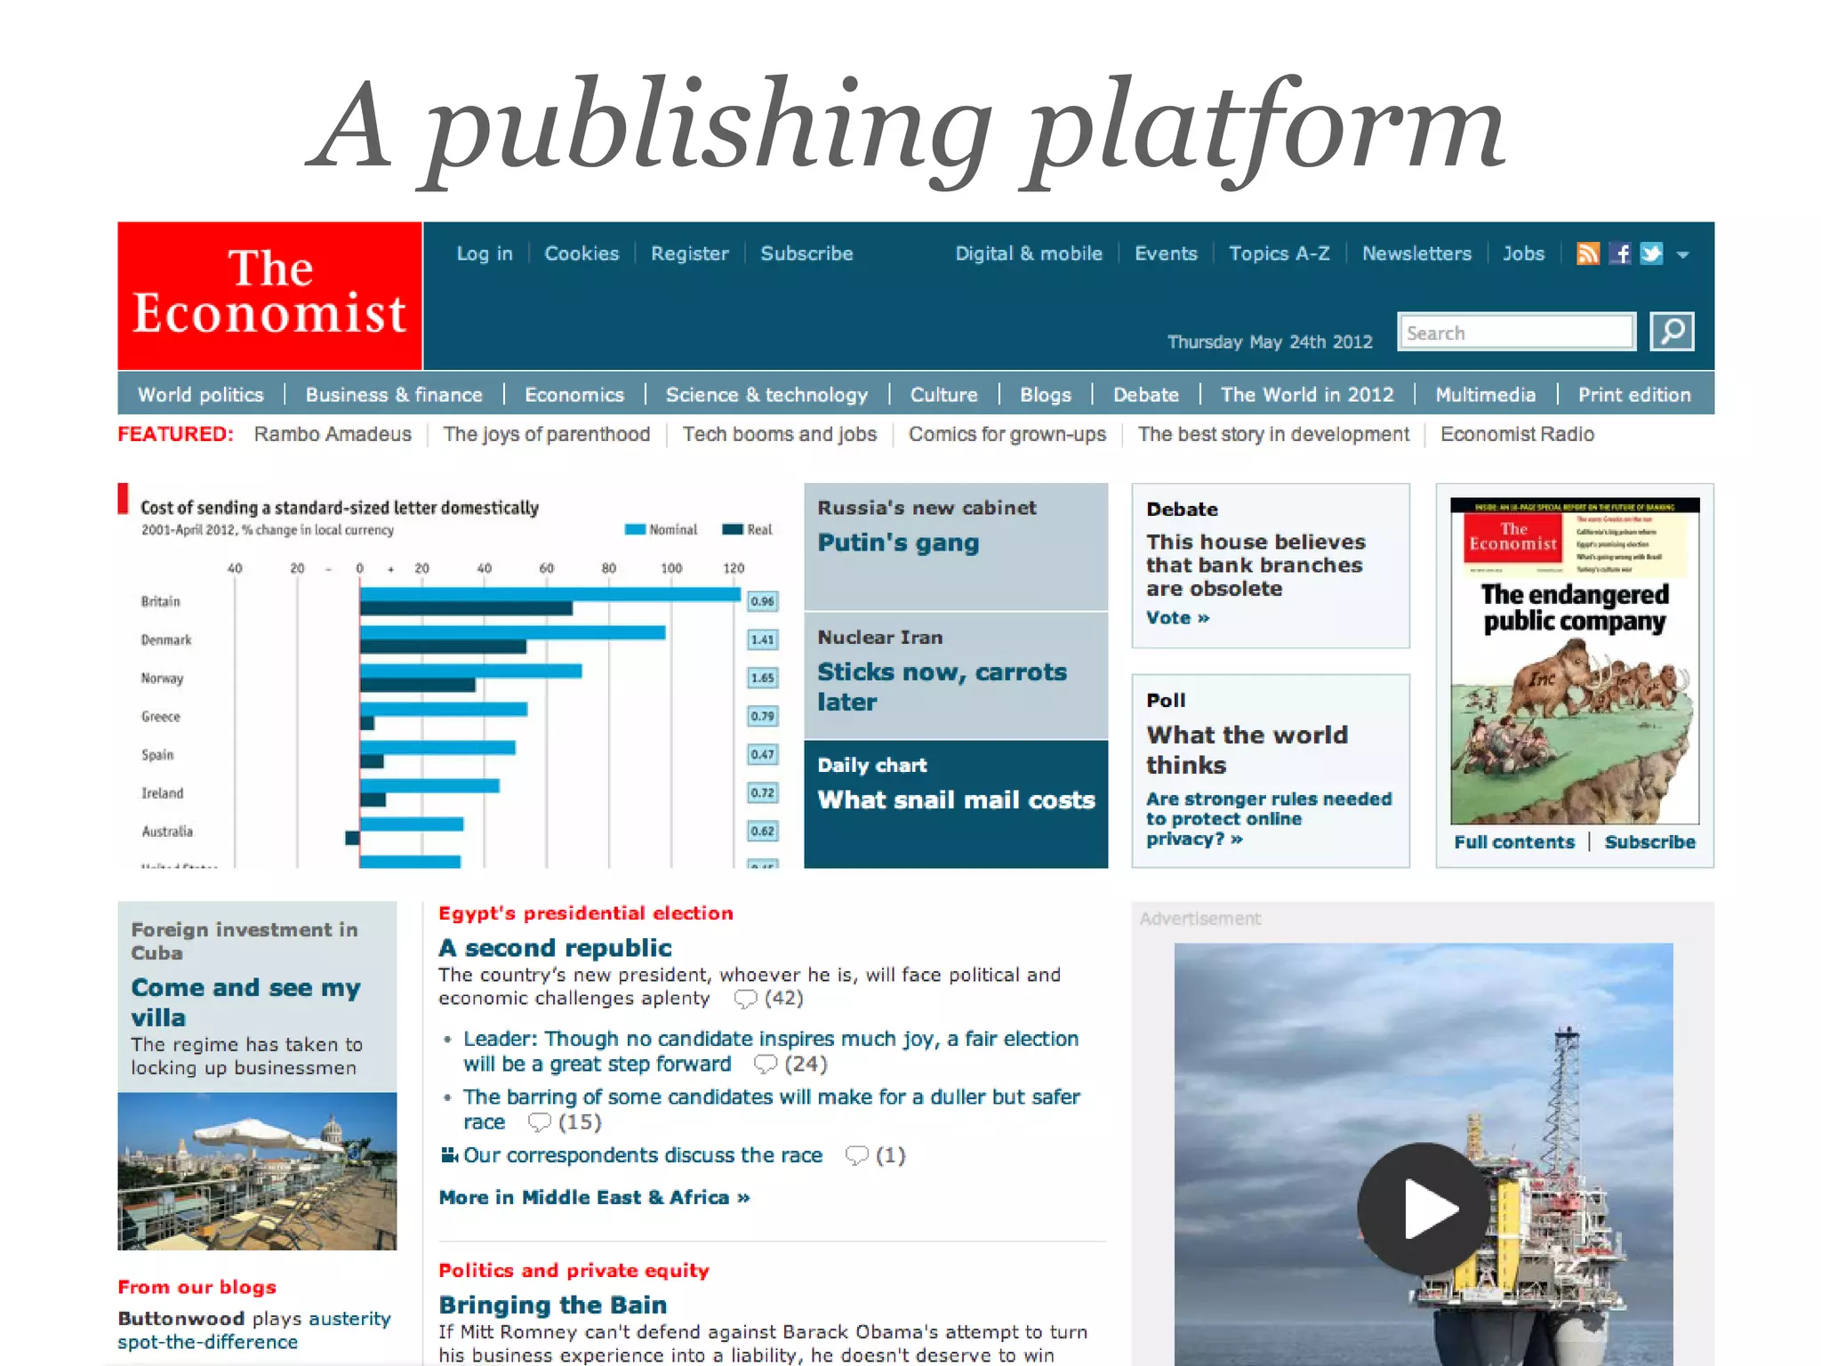Open Topics A-Z
Viewport: 1821px width, 1366px height.
[x=1279, y=253]
